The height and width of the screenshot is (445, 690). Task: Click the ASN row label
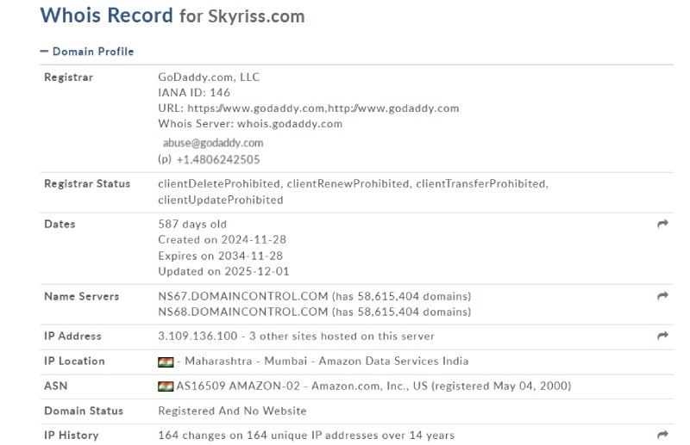point(55,386)
